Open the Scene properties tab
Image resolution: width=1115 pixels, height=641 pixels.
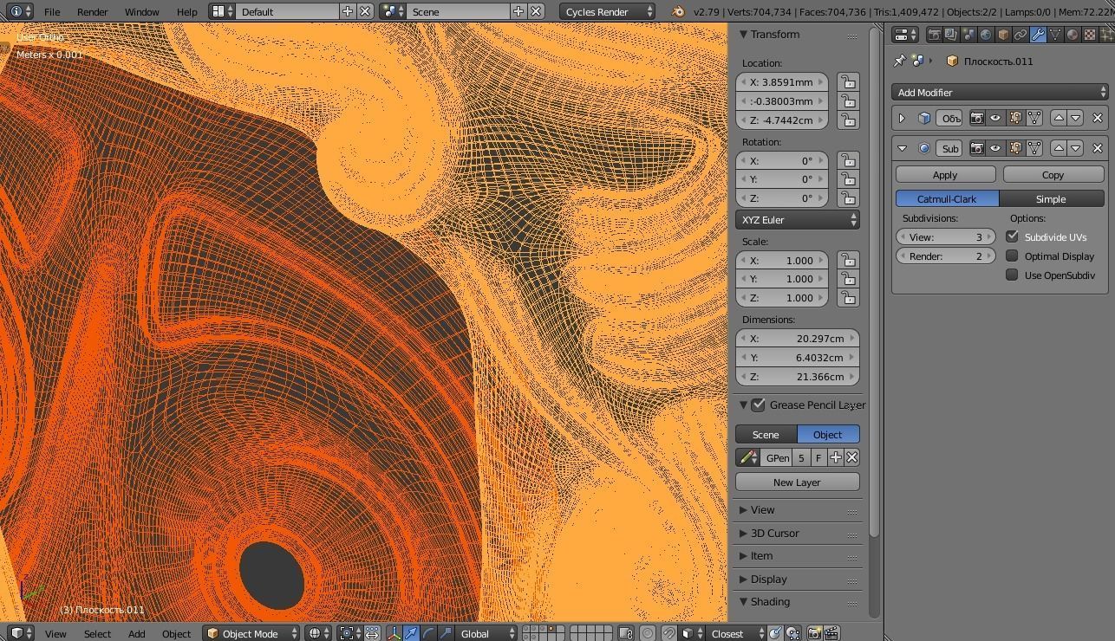click(x=968, y=35)
